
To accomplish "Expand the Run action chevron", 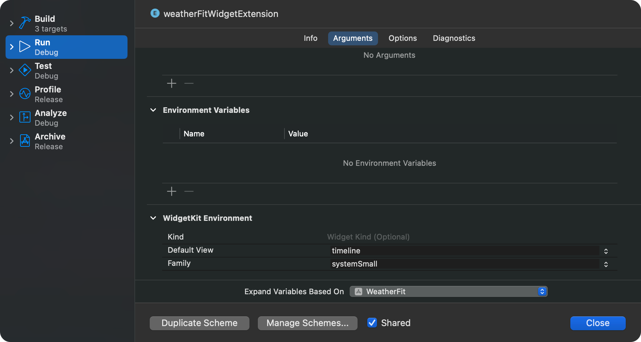I will [12, 47].
